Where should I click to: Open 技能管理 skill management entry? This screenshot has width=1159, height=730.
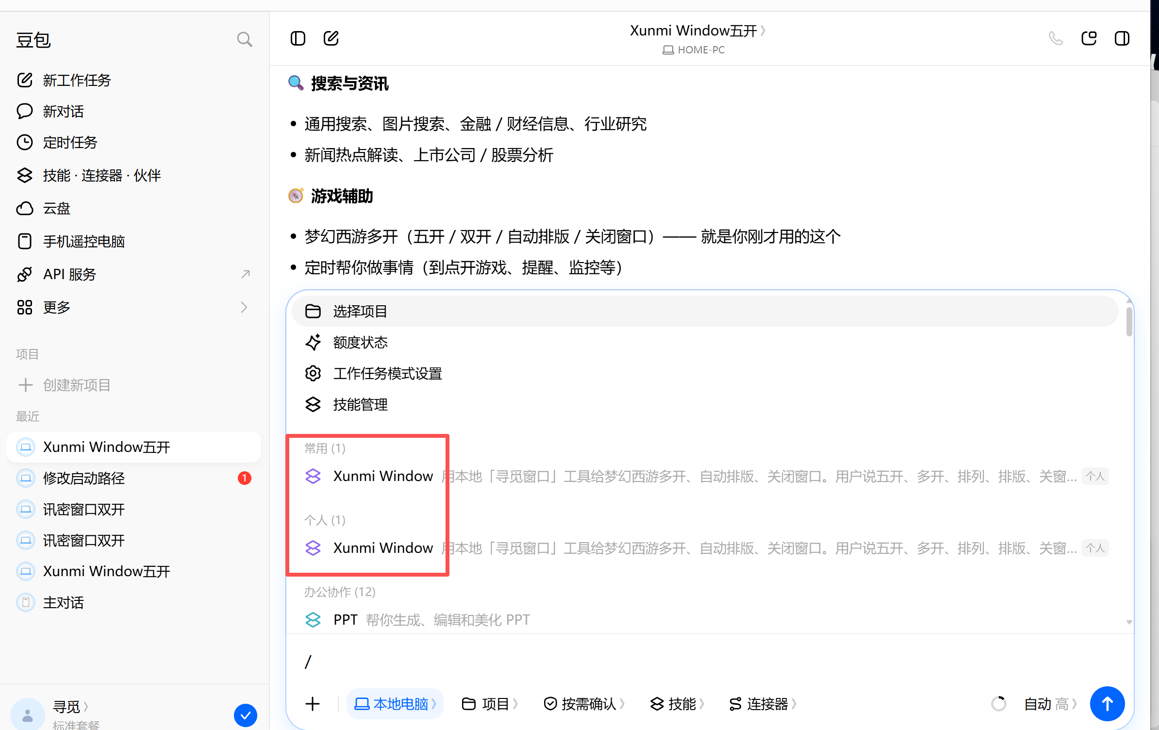pos(705,404)
